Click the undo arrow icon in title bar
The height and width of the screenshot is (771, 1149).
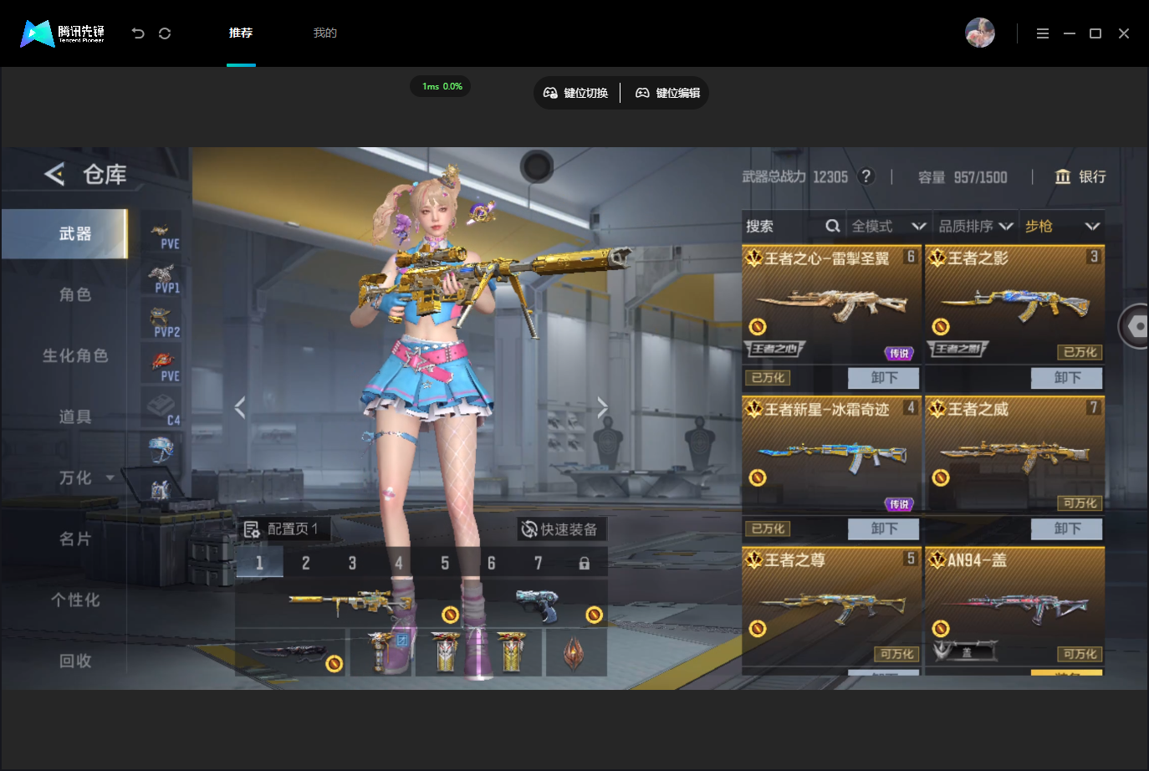tap(138, 33)
